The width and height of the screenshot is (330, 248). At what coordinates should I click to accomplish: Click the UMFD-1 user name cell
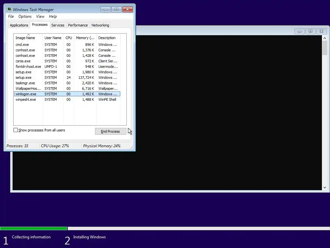pos(51,67)
